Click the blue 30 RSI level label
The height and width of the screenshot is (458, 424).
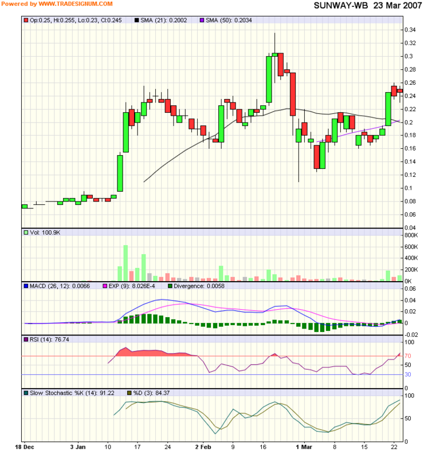(x=408, y=374)
